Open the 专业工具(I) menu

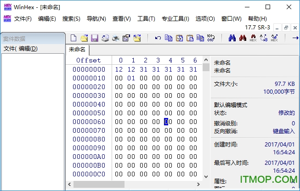175,19
